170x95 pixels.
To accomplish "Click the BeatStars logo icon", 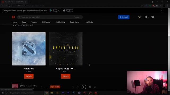I will [x=13, y=17].
